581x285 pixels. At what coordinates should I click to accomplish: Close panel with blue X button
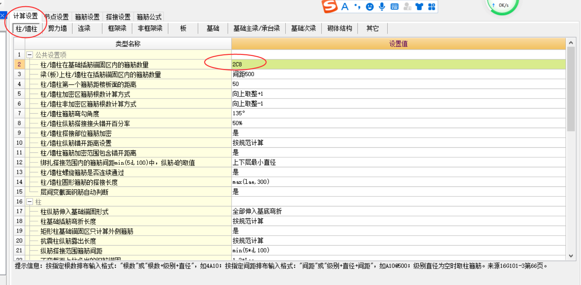pyautogui.click(x=2, y=15)
